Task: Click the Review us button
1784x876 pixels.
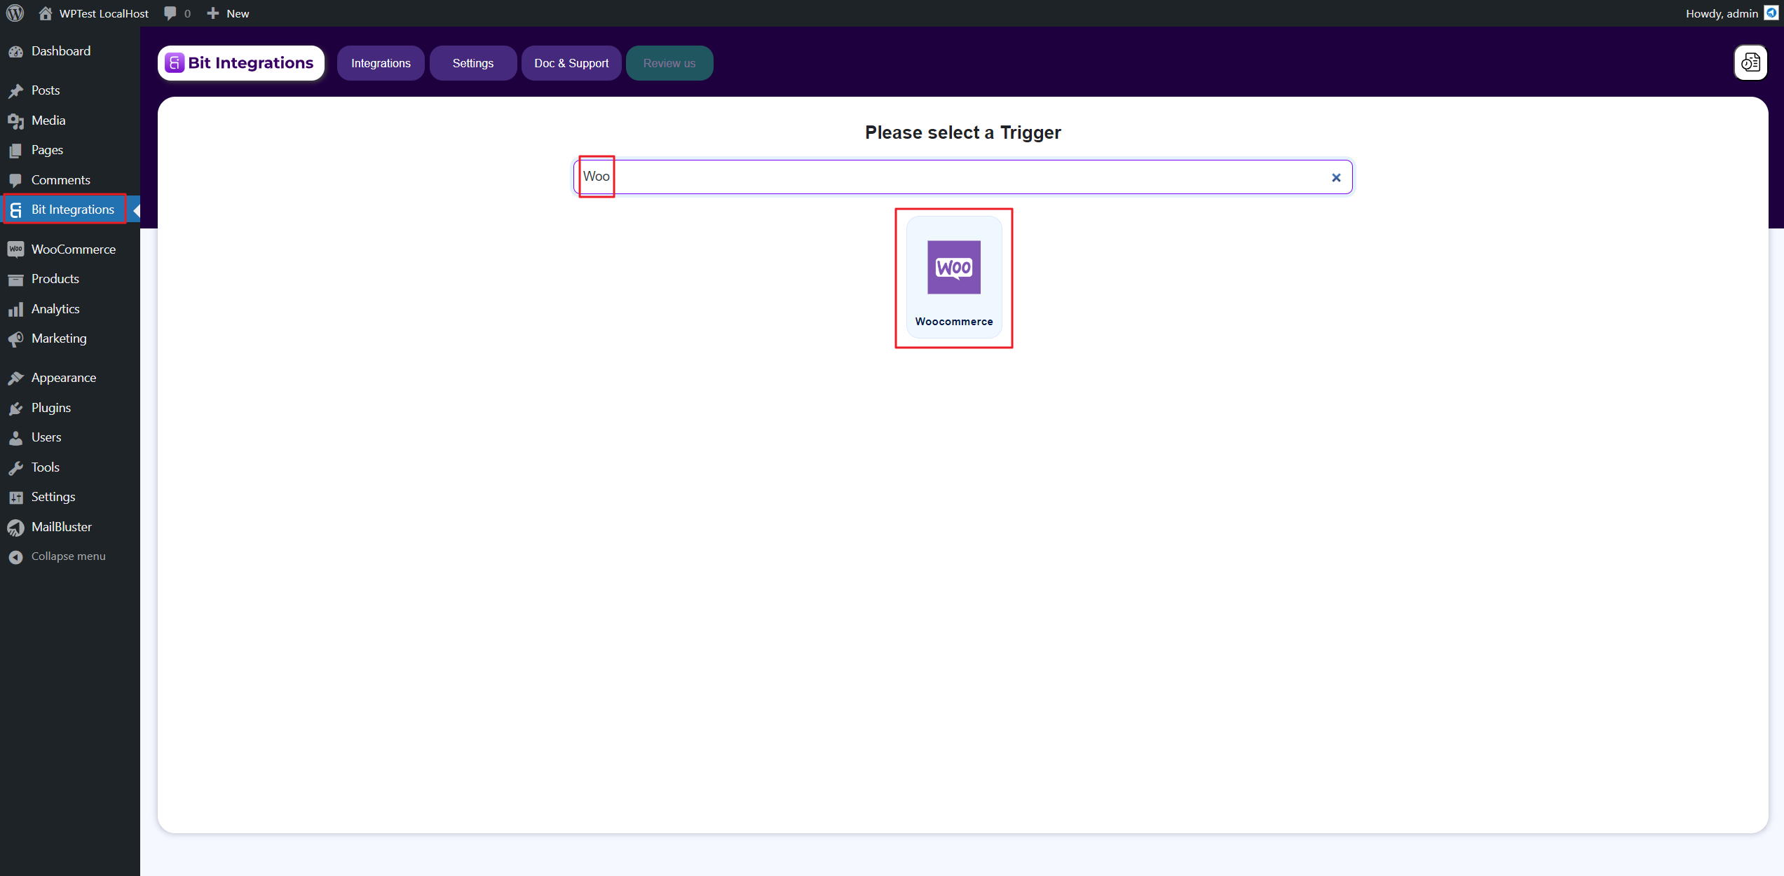Action: point(669,63)
